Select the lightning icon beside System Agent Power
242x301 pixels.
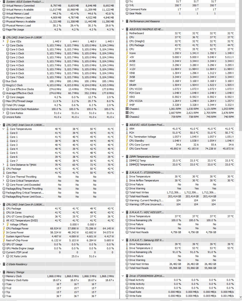[4, 237]
